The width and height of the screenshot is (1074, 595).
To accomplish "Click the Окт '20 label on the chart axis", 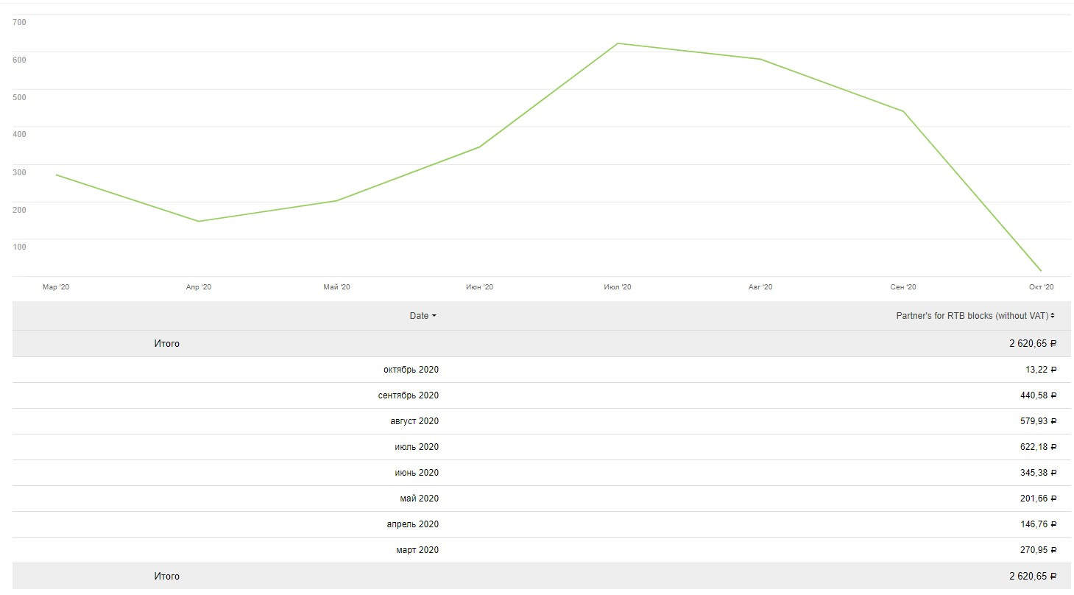I will 1041,287.
